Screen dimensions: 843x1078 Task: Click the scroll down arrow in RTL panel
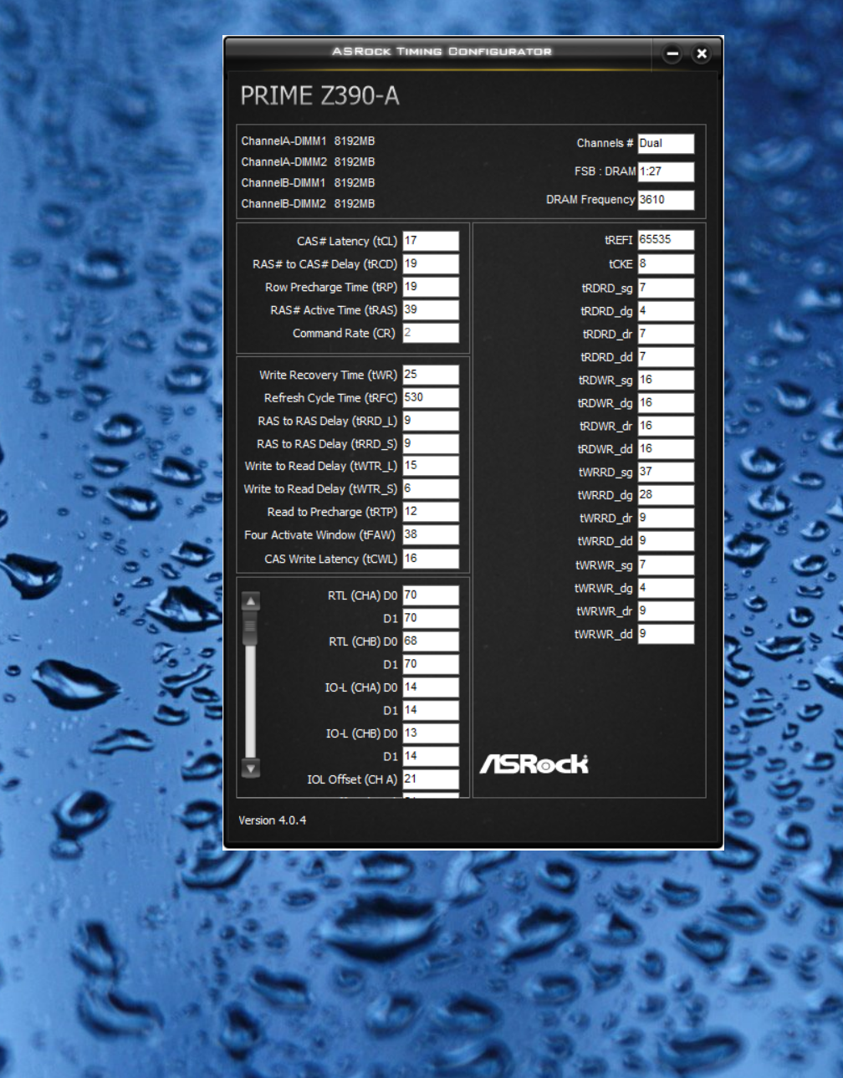[x=250, y=768]
